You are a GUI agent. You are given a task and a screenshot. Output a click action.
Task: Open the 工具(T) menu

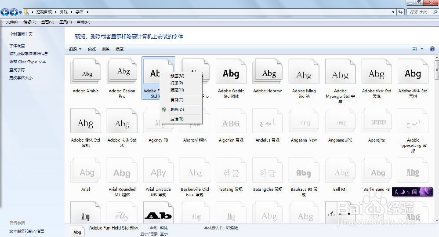[65, 22]
